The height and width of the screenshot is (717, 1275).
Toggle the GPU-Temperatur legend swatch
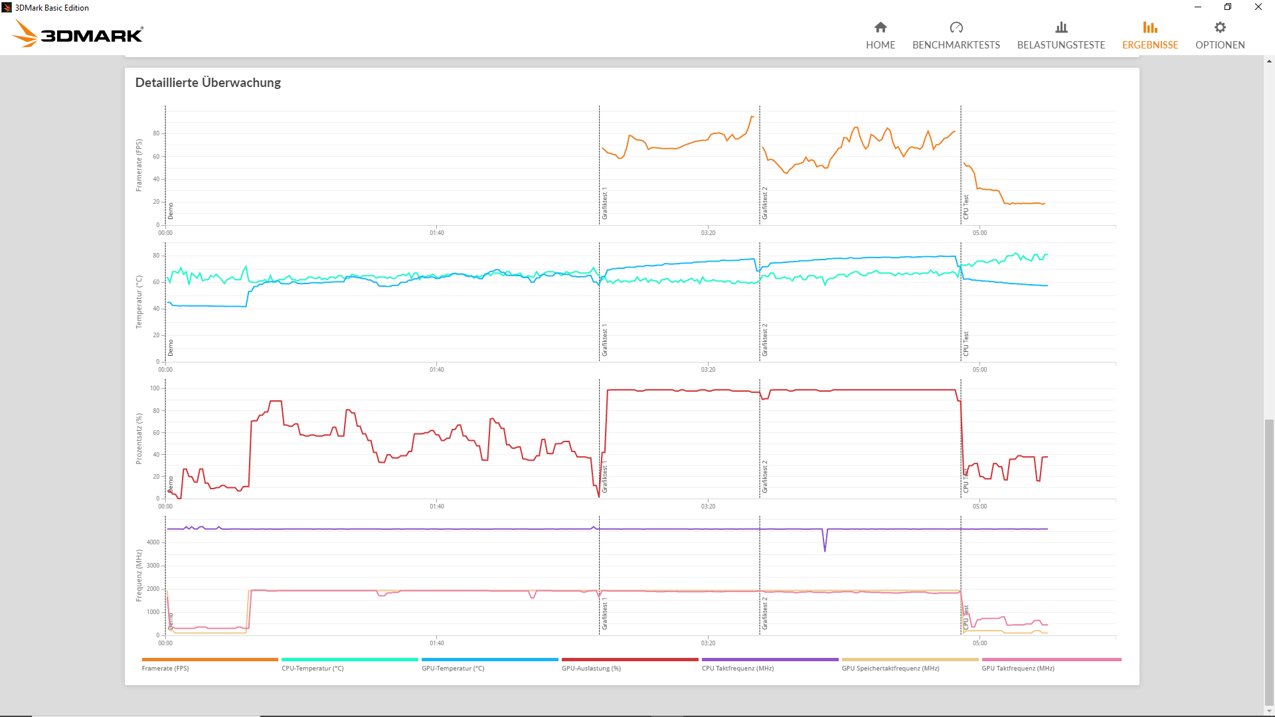490,659
